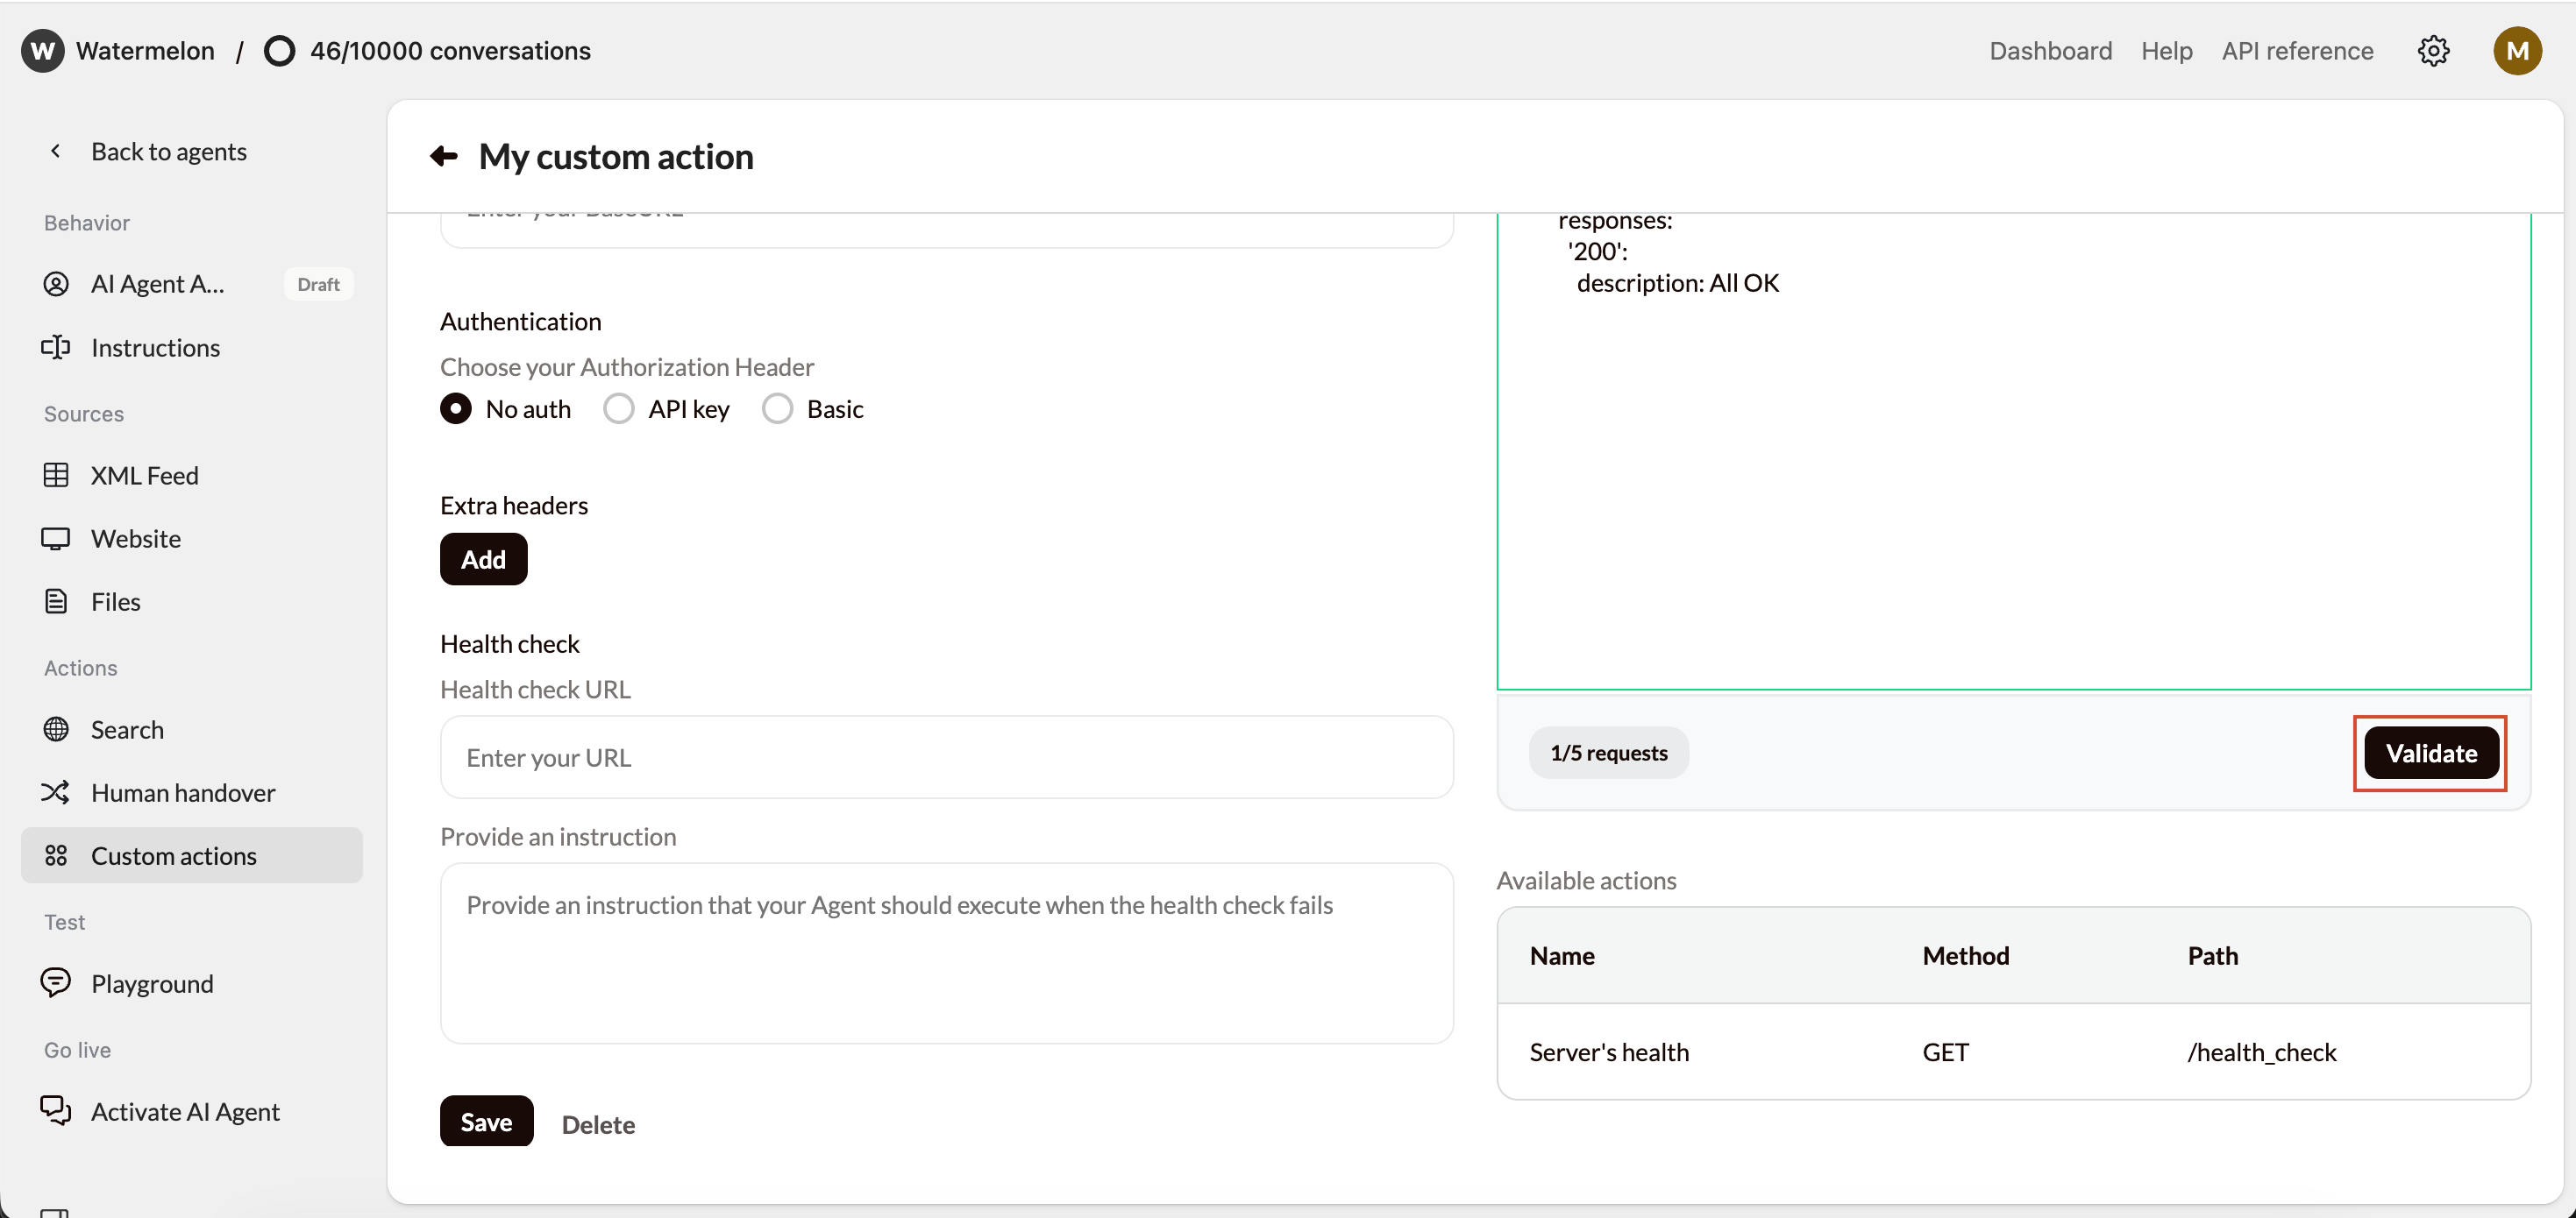
Task: Go Back to agents
Action: tap(169, 151)
